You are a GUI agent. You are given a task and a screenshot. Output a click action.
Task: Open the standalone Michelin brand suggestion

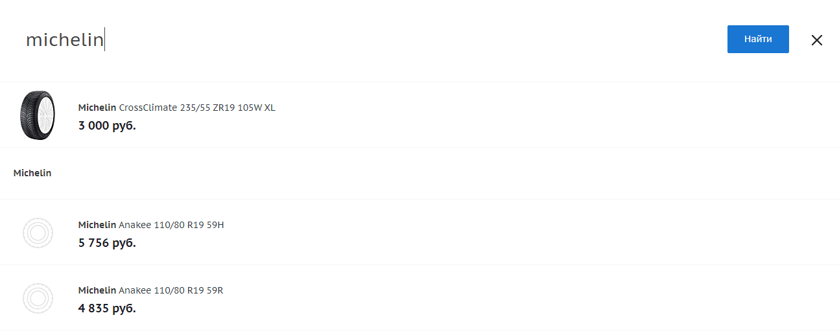pyautogui.click(x=32, y=173)
